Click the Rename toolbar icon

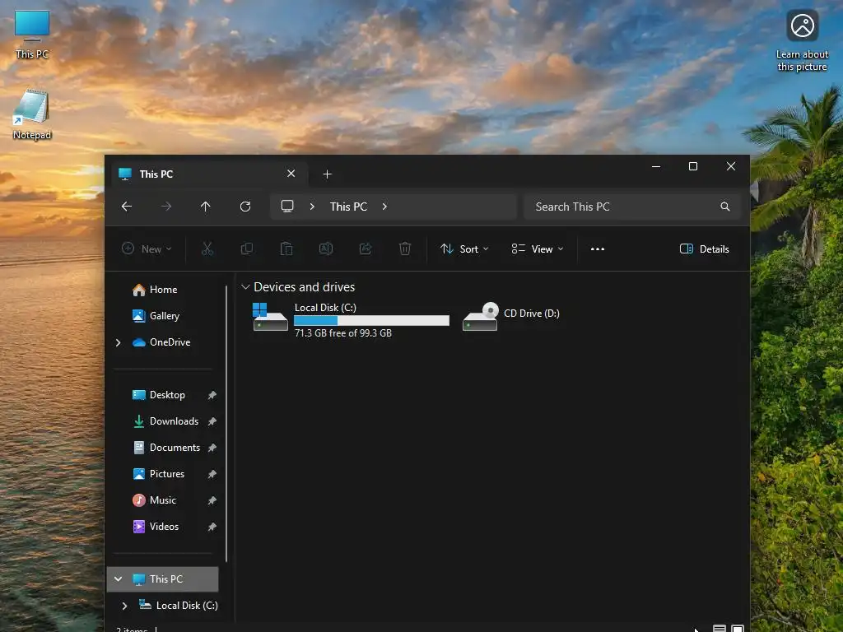326,249
